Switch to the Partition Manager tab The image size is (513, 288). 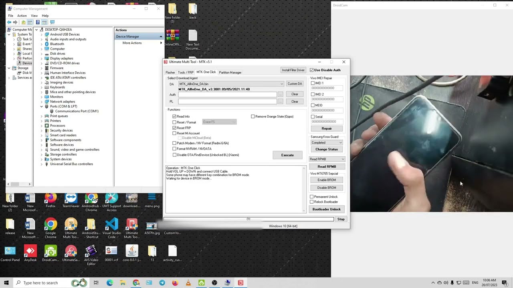tap(230, 72)
